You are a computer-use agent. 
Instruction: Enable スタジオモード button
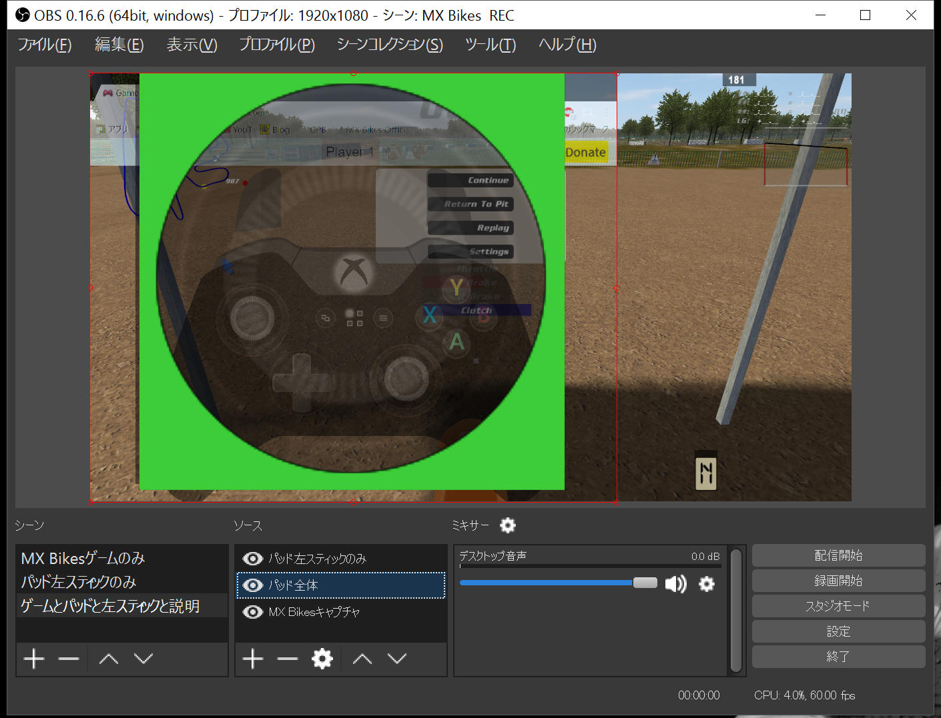[x=838, y=606]
